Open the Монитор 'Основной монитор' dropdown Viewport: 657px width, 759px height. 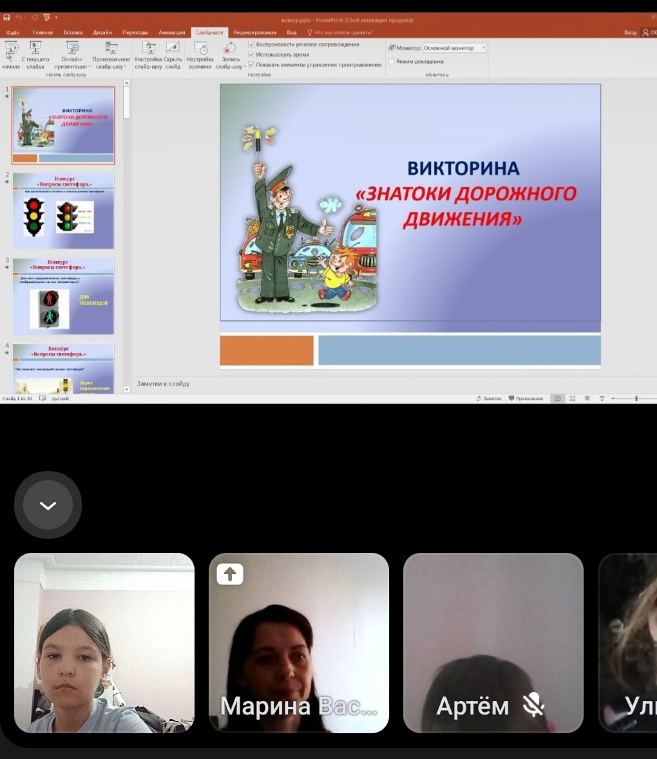pyautogui.click(x=454, y=48)
